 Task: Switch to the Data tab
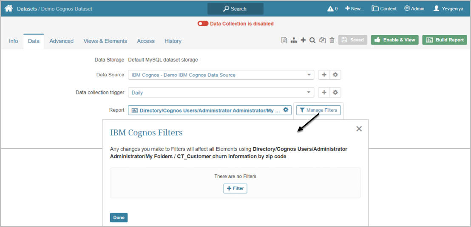click(x=34, y=41)
